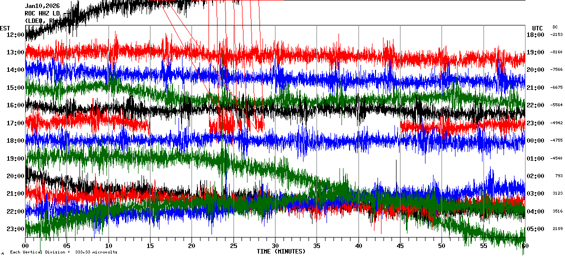The image size is (565, 259).
Task: Click the TIME (MINUTES) axis title
Action: click(x=280, y=252)
